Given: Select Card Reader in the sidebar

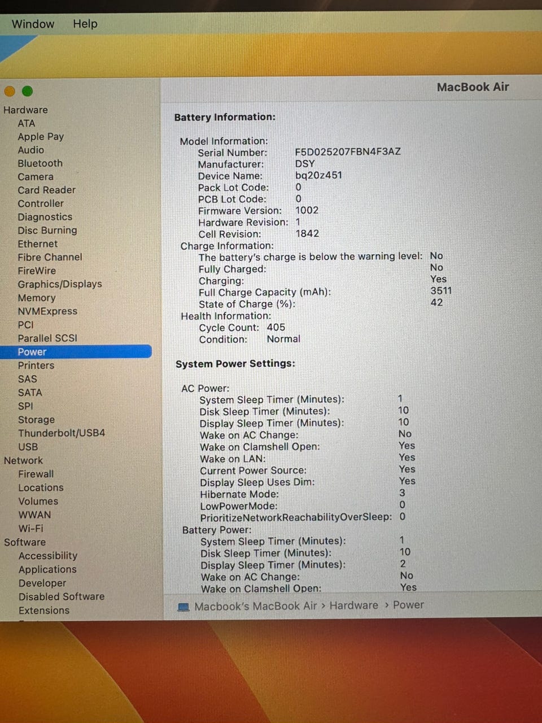Looking at the screenshot, I should click(46, 190).
